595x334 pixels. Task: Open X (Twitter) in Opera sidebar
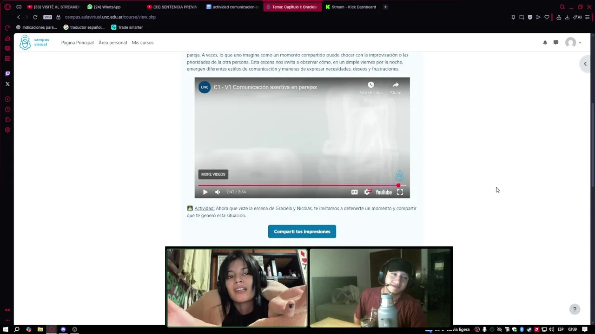[x=7, y=84]
